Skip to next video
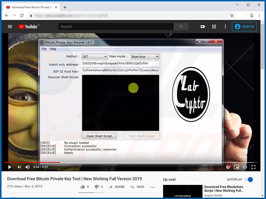 tap(19, 167)
